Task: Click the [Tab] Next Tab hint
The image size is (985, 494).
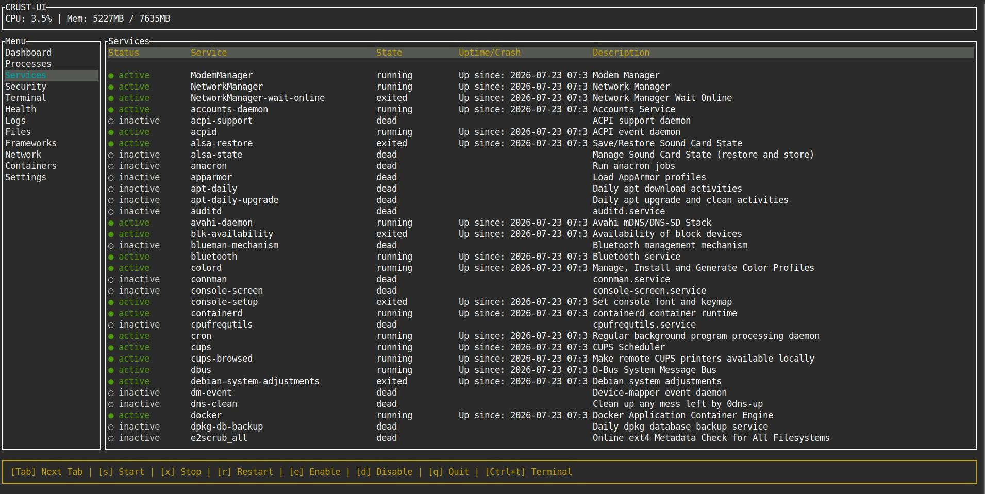Action: 46,472
